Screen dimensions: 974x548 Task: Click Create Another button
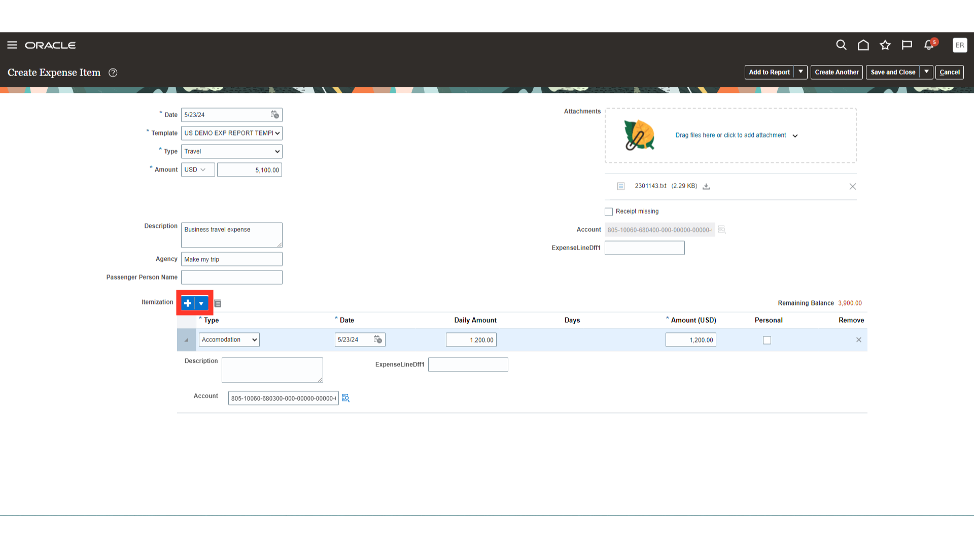[x=837, y=72]
